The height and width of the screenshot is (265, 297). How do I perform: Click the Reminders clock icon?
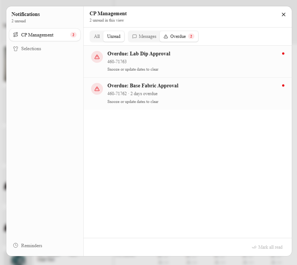(16, 245)
